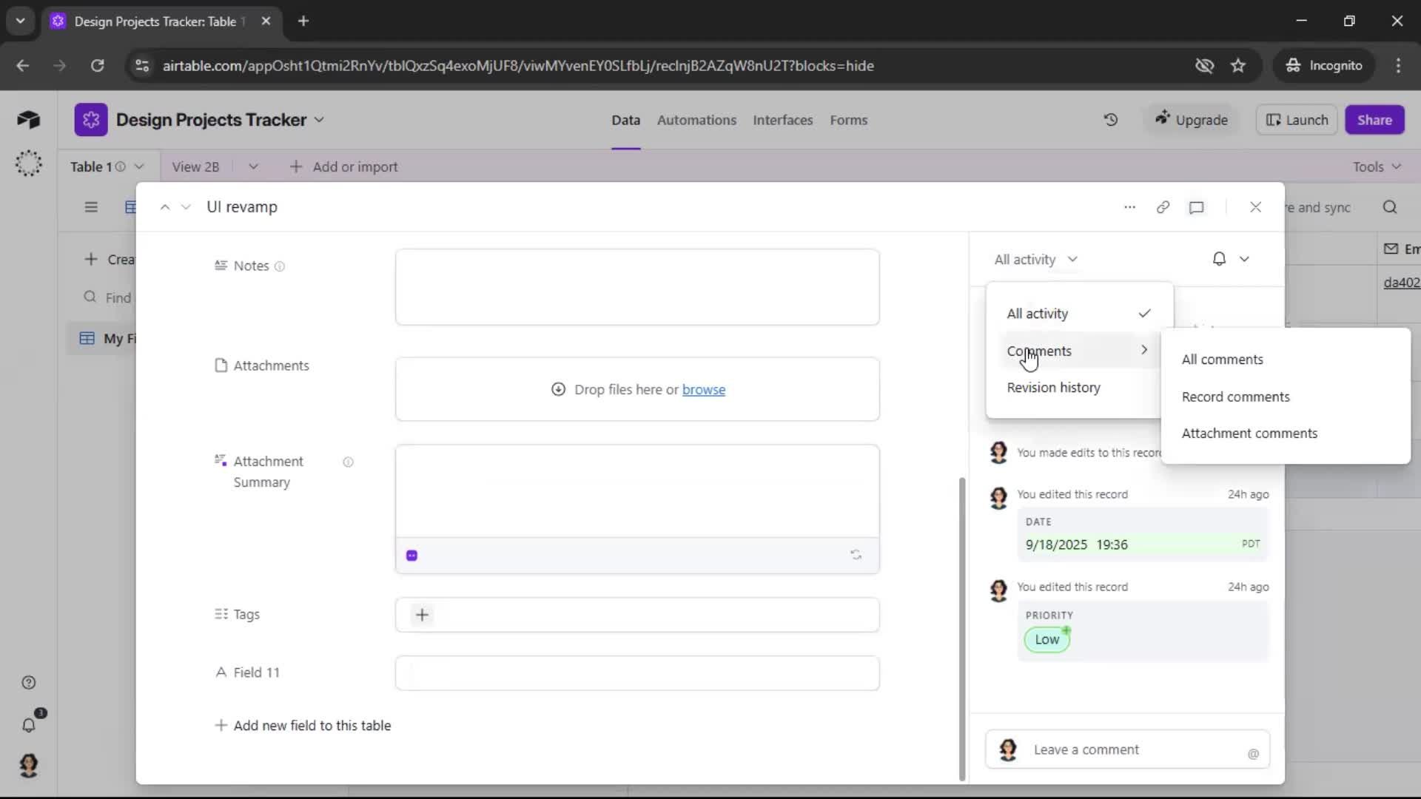Open the View 2B table tab
Image resolution: width=1421 pixels, height=799 pixels.
(x=195, y=167)
